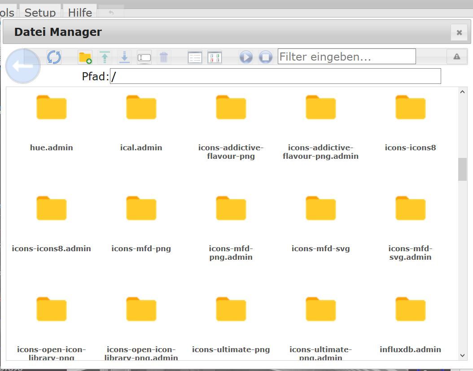Select the influxdb.admin folder

[410, 326]
